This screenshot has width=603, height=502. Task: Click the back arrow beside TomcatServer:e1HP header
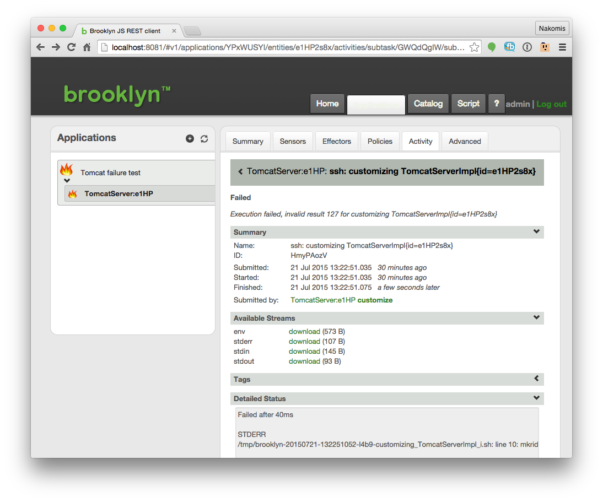click(x=240, y=172)
